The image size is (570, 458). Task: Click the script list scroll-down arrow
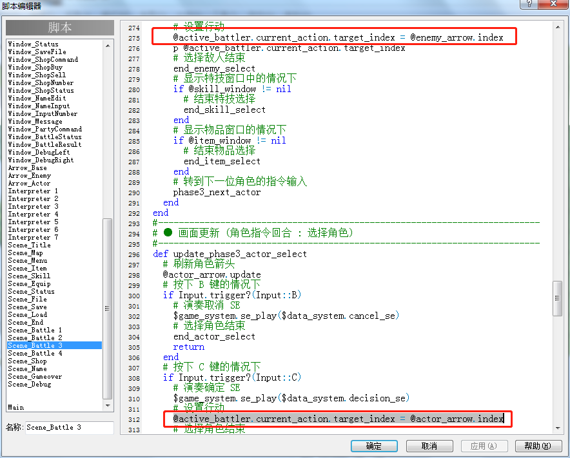(108, 405)
